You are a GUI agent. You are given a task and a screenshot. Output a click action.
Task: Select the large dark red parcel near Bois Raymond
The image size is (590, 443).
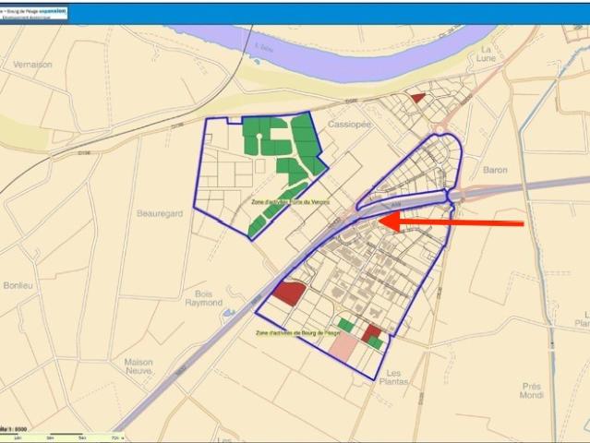(289, 293)
